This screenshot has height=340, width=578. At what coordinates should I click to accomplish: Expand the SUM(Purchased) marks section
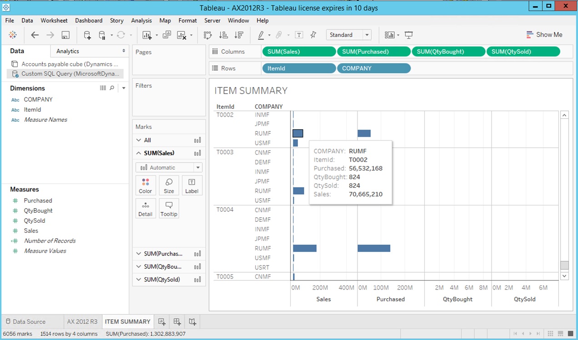tap(139, 254)
